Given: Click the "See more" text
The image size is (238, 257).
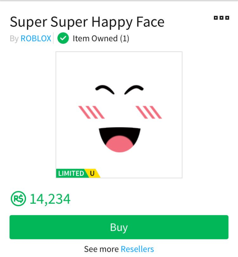Looking at the screenshot, I should click(x=101, y=249).
